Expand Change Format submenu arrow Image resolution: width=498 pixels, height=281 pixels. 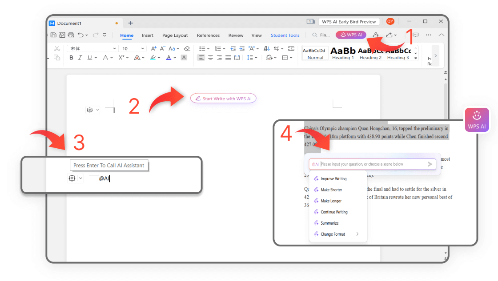point(357,234)
